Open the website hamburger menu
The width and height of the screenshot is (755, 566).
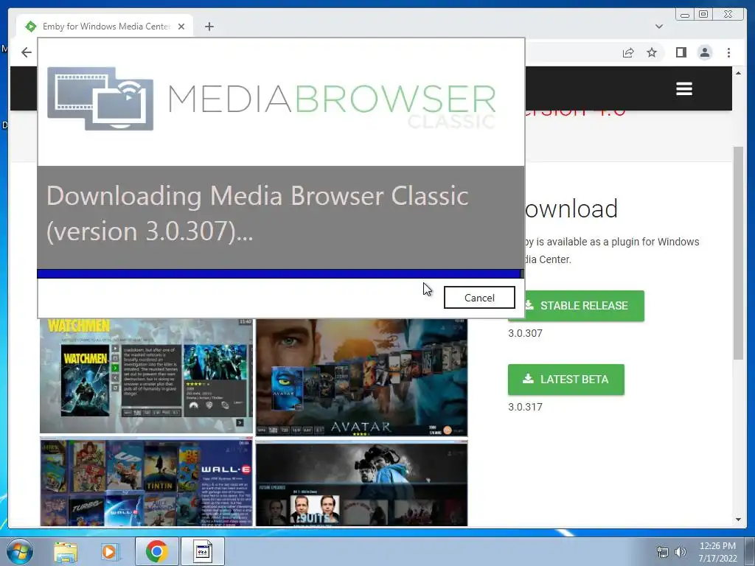coord(683,88)
